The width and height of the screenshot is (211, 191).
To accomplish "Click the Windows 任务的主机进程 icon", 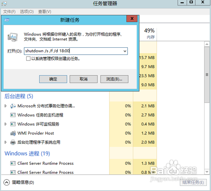I will pos(13,115).
